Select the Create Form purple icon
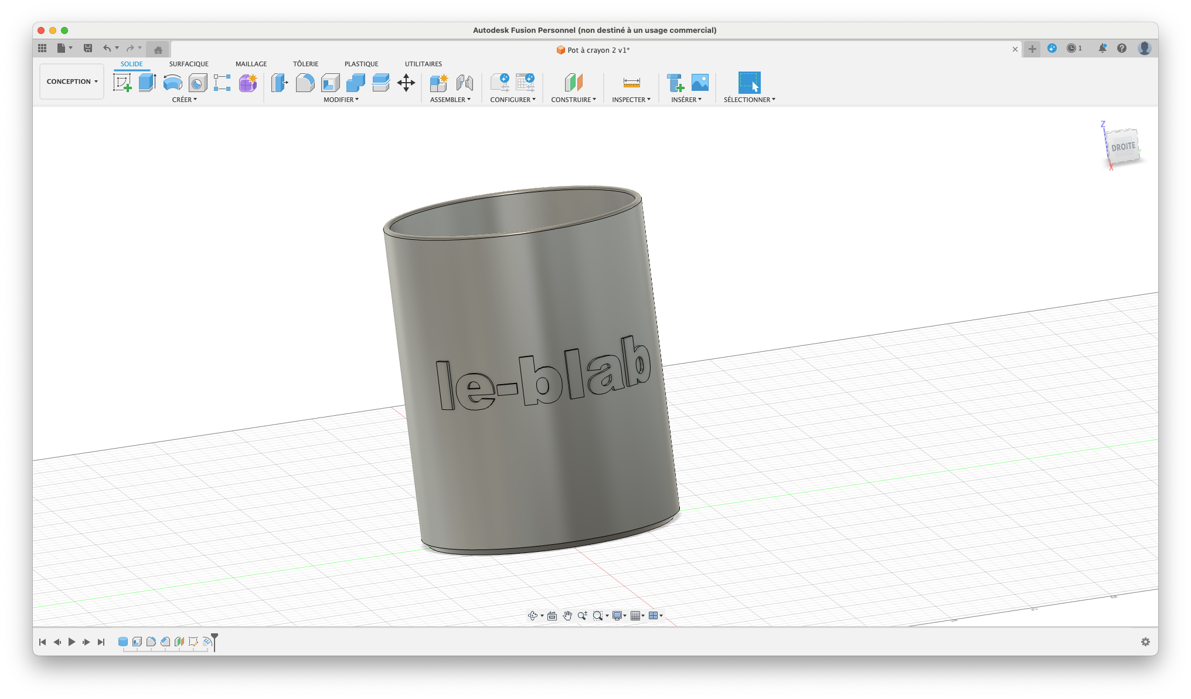Image resolution: width=1191 pixels, height=699 pixels. tap(248, 83)
